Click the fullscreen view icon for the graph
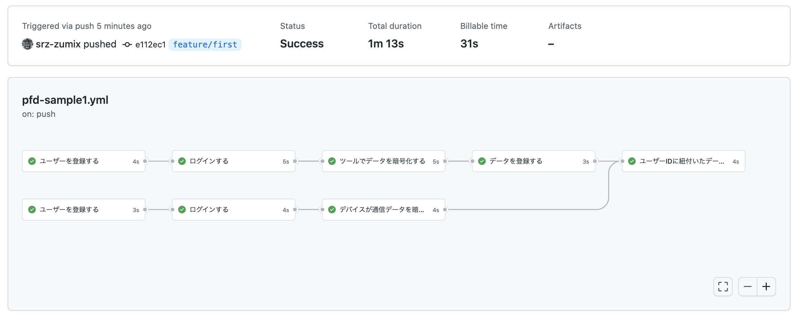 click(x=722, y=286)
